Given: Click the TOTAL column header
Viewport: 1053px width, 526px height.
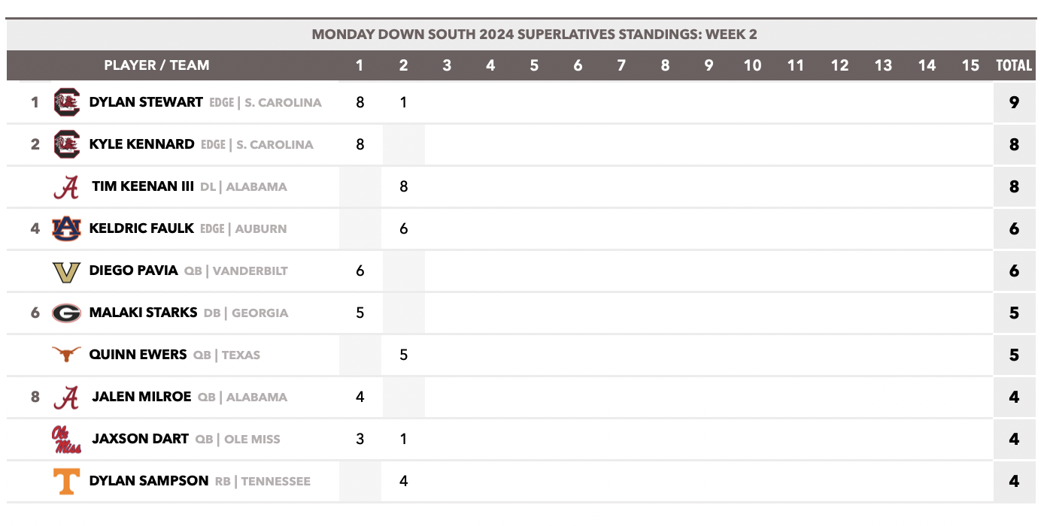Looking at the screenshot, I should 1014,65.
